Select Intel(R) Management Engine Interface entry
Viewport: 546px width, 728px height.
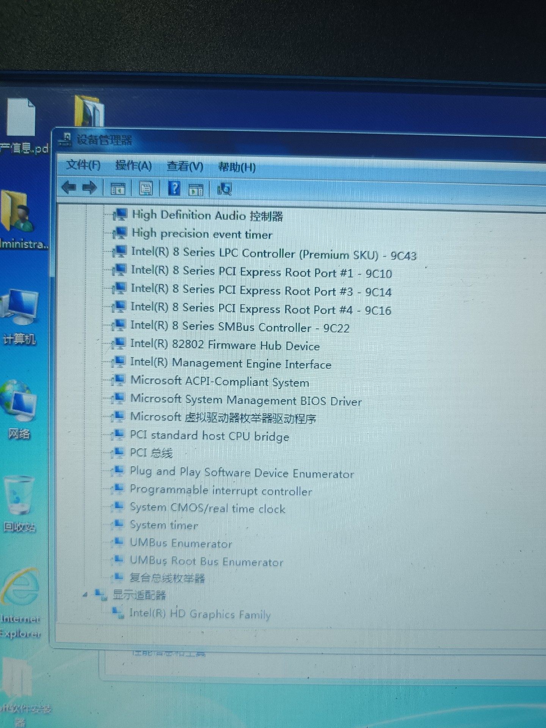(x=231, y=364)
